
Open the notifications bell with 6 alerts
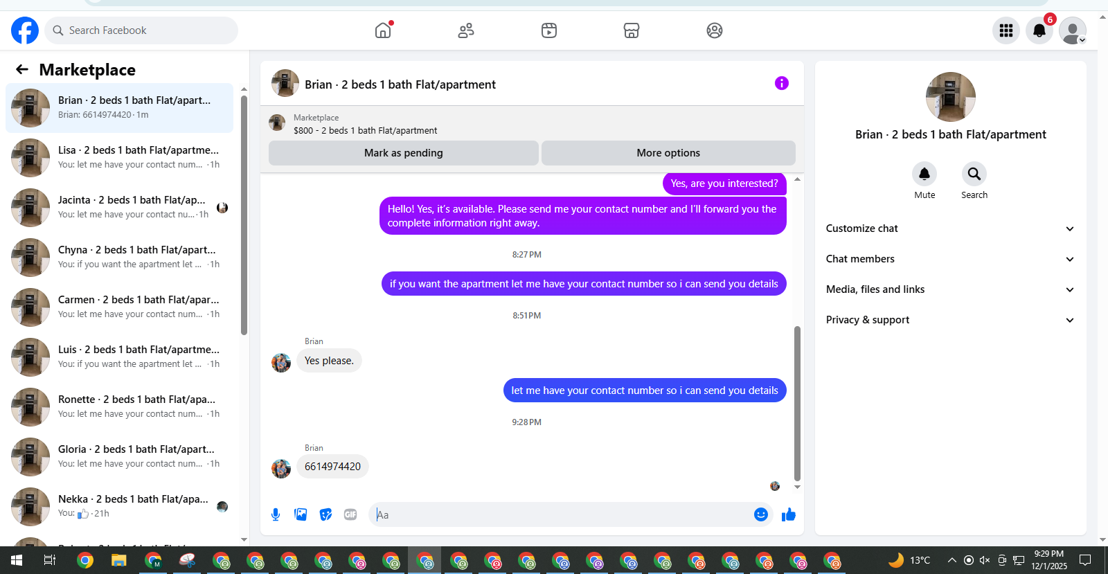1039,30
